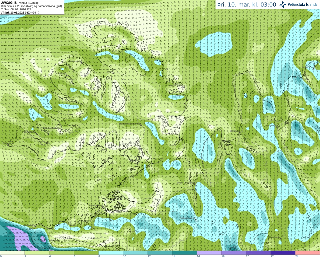Select the dark green 6–8 m/s legend swatch

[x=86, y=253]
